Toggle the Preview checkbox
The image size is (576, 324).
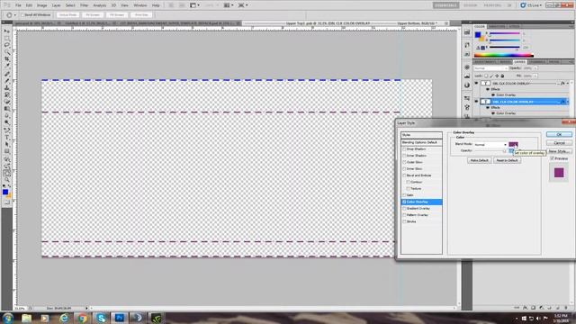(552, 158)
